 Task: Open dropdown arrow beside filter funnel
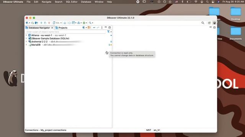(111, 32)
